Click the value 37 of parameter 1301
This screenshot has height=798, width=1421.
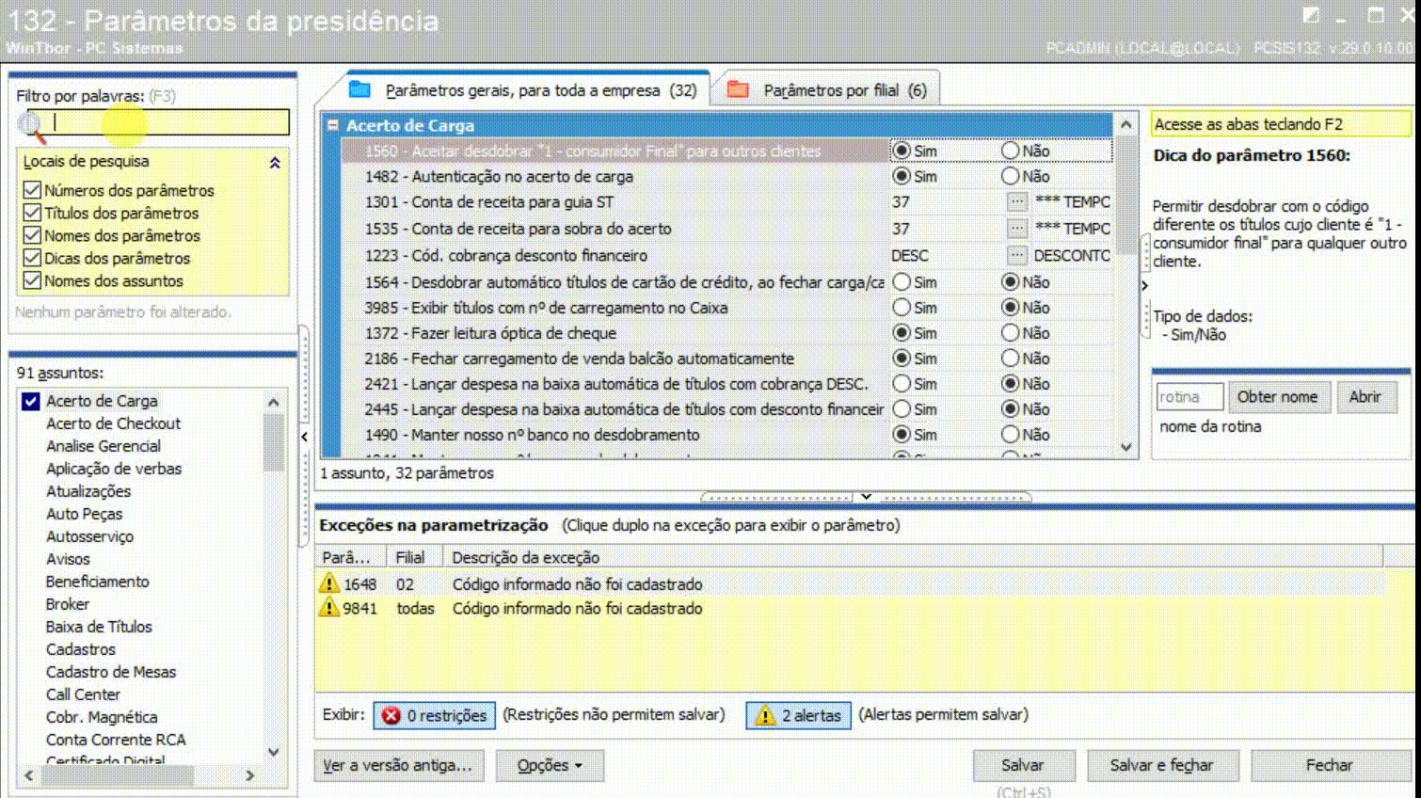pos(901,202)
